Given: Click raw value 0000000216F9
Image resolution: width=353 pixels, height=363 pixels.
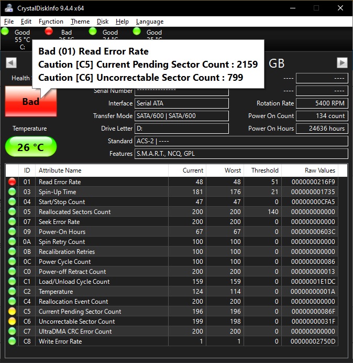Looking at the screenshot, I should (313, 182).
